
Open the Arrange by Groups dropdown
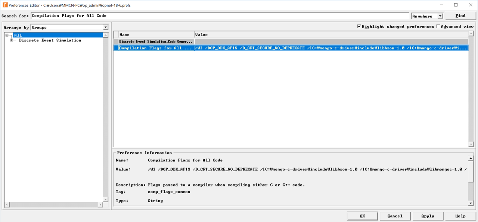pyautogui.click(x=105, y=27)
